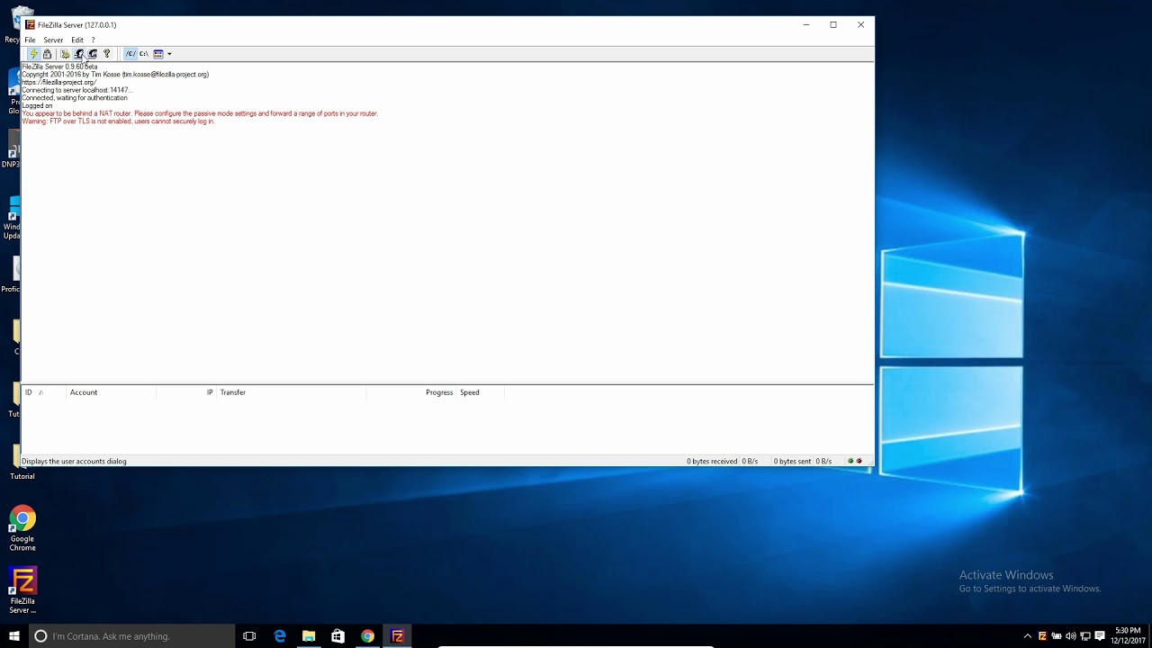This screenshot has height=648, width=1152.
Task: Click the FileZilla icon in system tray
Action: click(1042, 636)
